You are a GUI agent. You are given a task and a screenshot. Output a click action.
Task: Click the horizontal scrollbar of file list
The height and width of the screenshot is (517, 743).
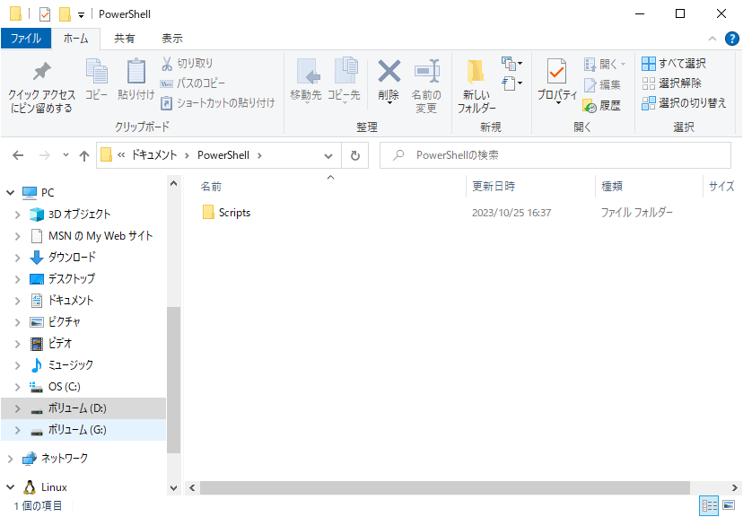444,487
